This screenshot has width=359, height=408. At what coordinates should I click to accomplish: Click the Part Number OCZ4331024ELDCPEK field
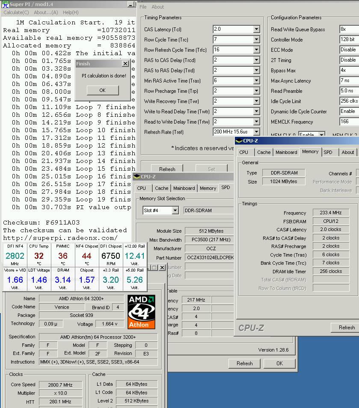[209, 257]
